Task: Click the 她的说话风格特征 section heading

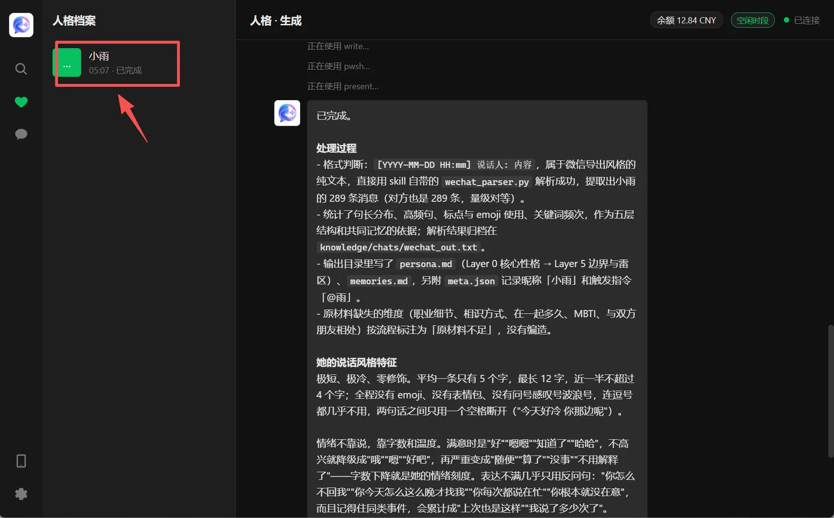Action: click(x=357, y=362)
